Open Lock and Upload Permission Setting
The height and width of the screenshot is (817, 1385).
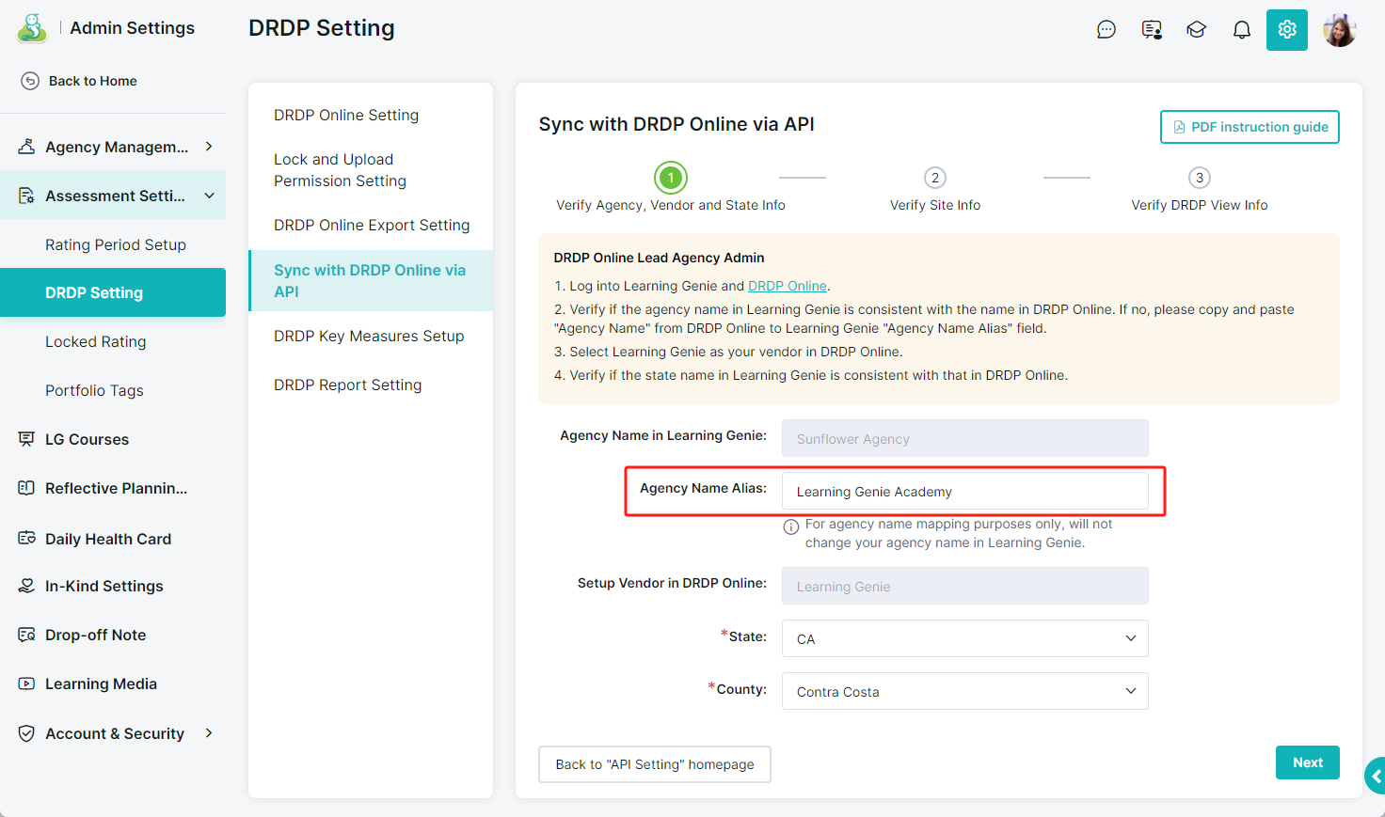pos(341,170)
